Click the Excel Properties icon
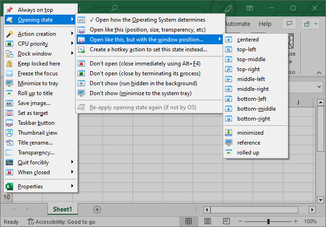 point(9,186)
